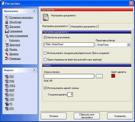Click the Строка печати input field
Screen dimensions: 135x122
tap(69, 76)
